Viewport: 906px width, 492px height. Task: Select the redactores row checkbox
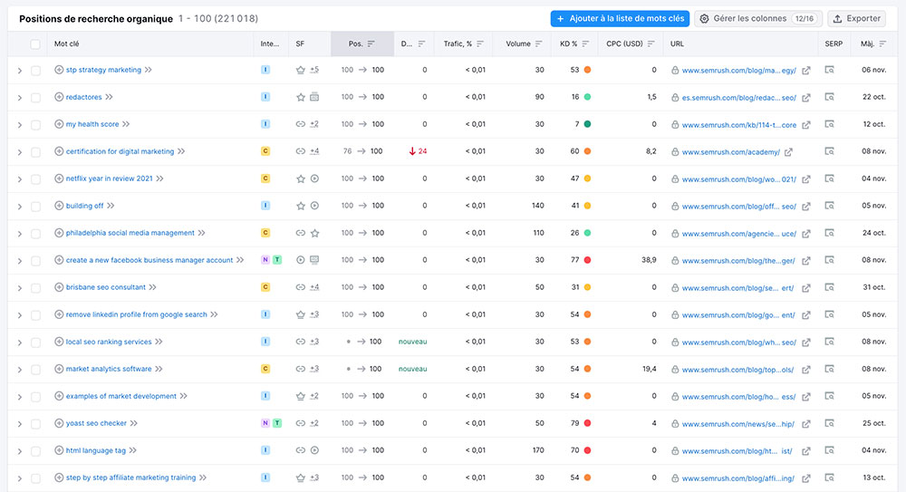(x=35, y=98)
